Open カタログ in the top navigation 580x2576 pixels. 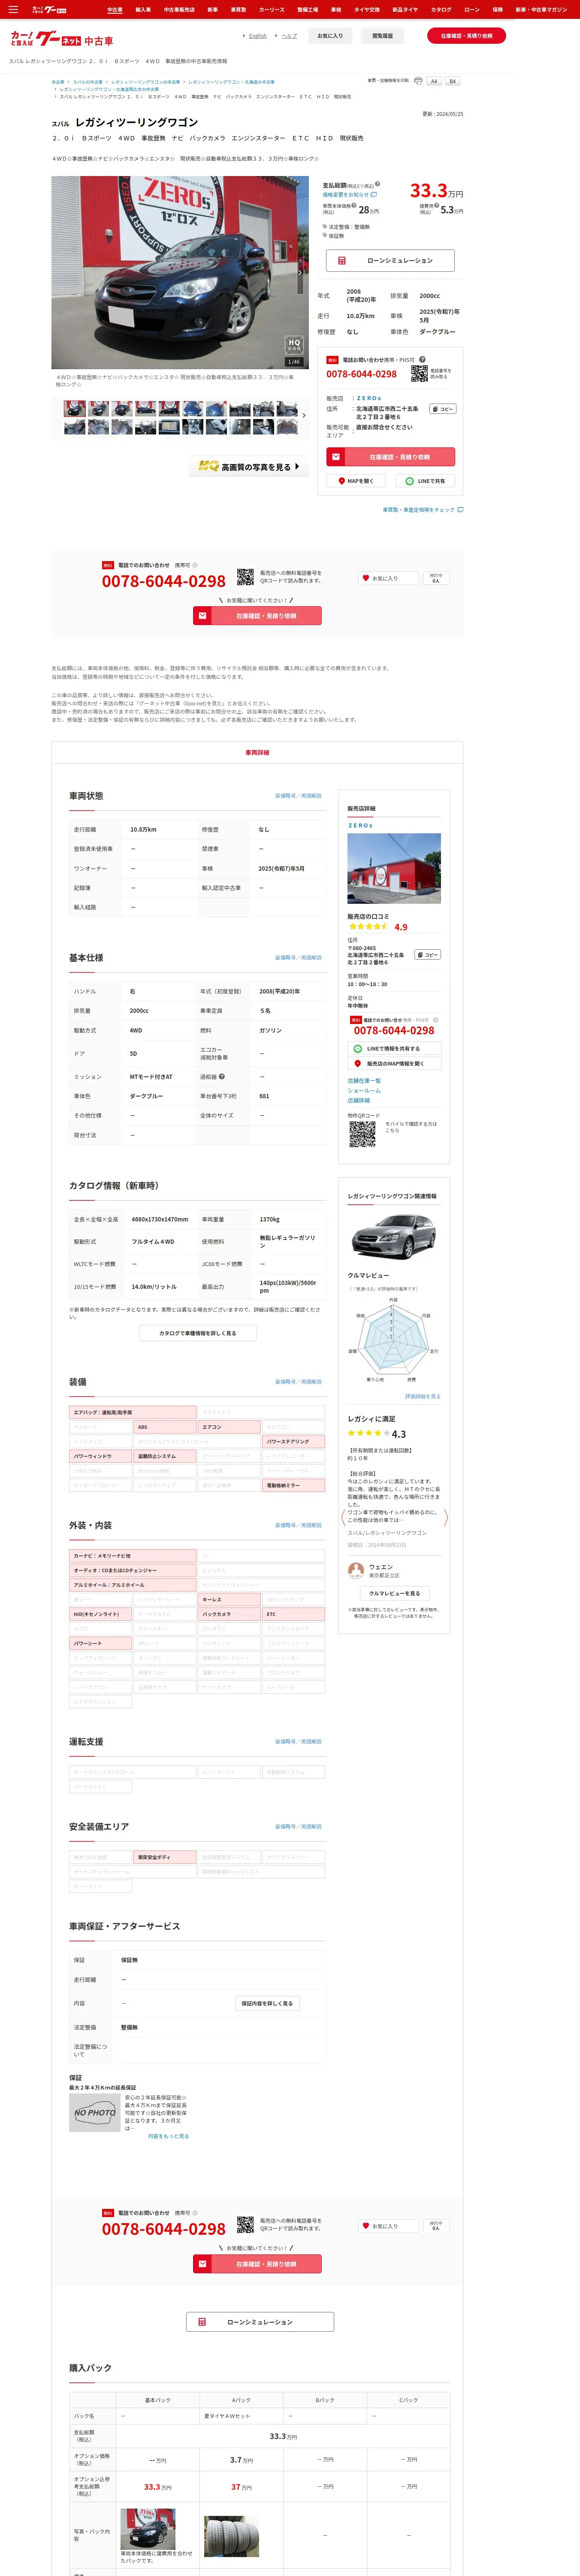tap(441, 9)
